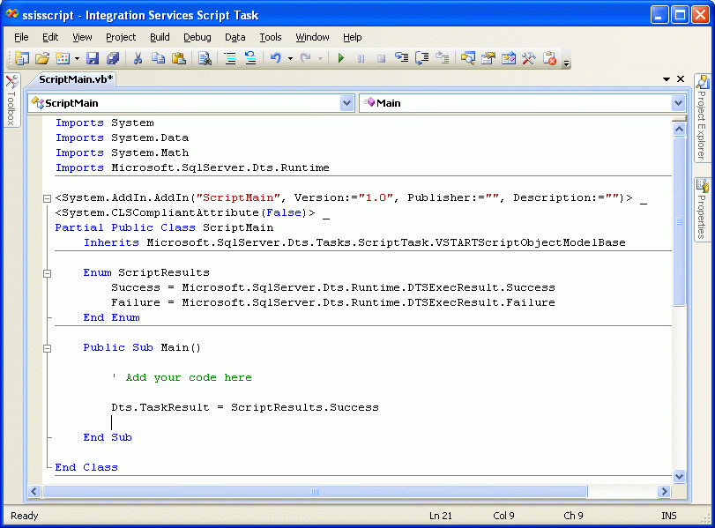The height and width of the screenshot is (528, 715).
Task: Click the Undo arrow icon
Action: pos(276,58)
